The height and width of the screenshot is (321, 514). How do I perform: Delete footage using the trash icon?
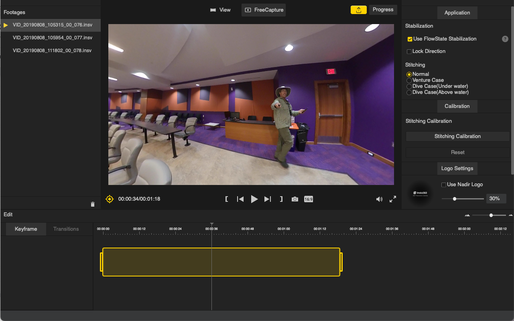[93, 204]
